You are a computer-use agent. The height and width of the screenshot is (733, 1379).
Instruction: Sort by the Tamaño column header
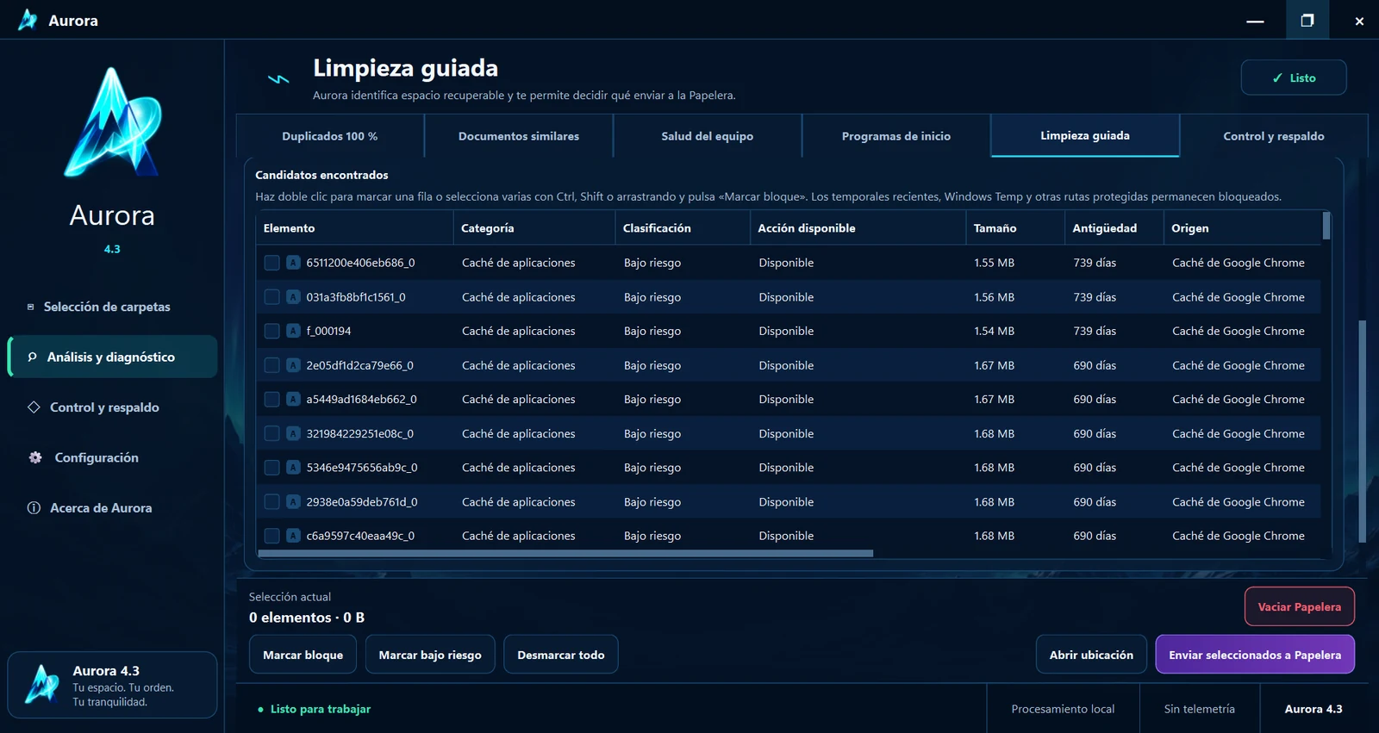tap(1015, 228)
